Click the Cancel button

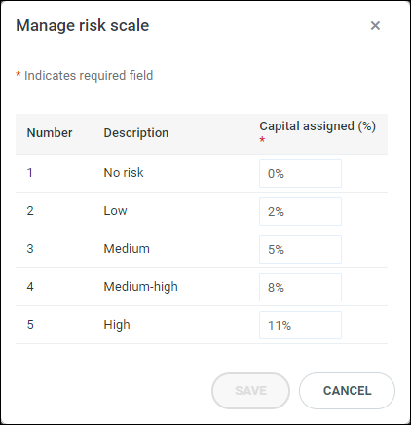pyautogui.click(x=347, y=391)
